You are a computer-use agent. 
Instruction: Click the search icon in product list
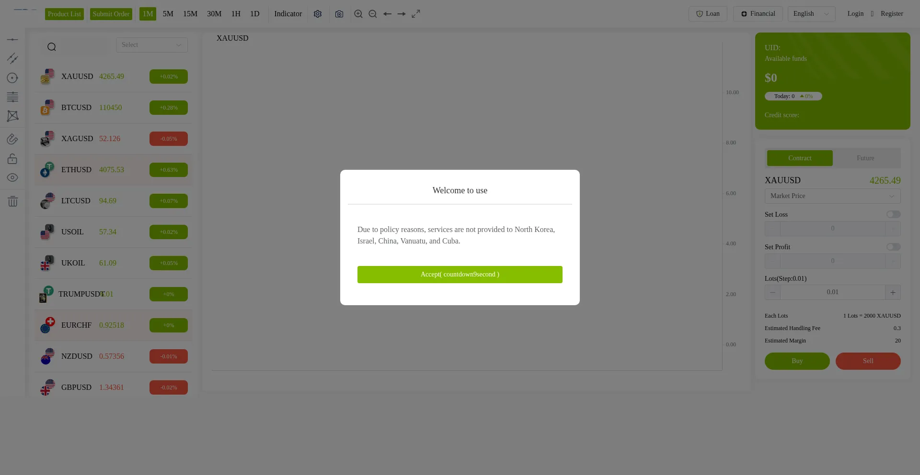[x=52, y=46]
